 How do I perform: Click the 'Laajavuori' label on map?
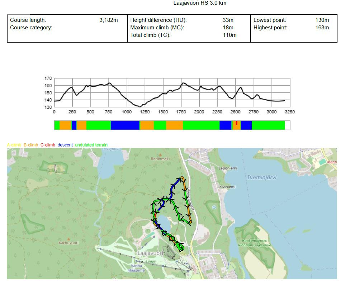click(151, 253)
